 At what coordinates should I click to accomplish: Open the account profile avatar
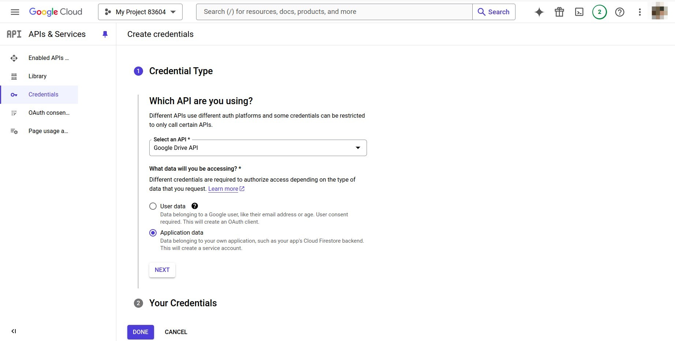point(659,11)
